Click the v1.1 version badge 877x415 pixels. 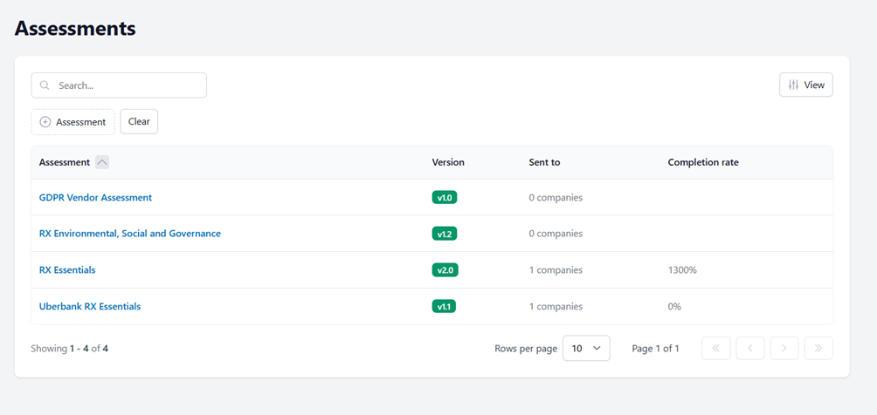[445, 306]
